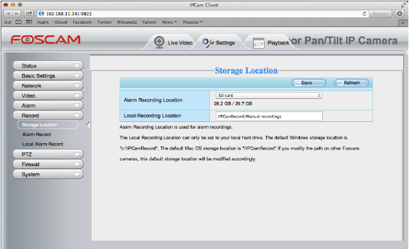Open the downloads icon beside Reader
Screen dimensions: 409x249
399,13
